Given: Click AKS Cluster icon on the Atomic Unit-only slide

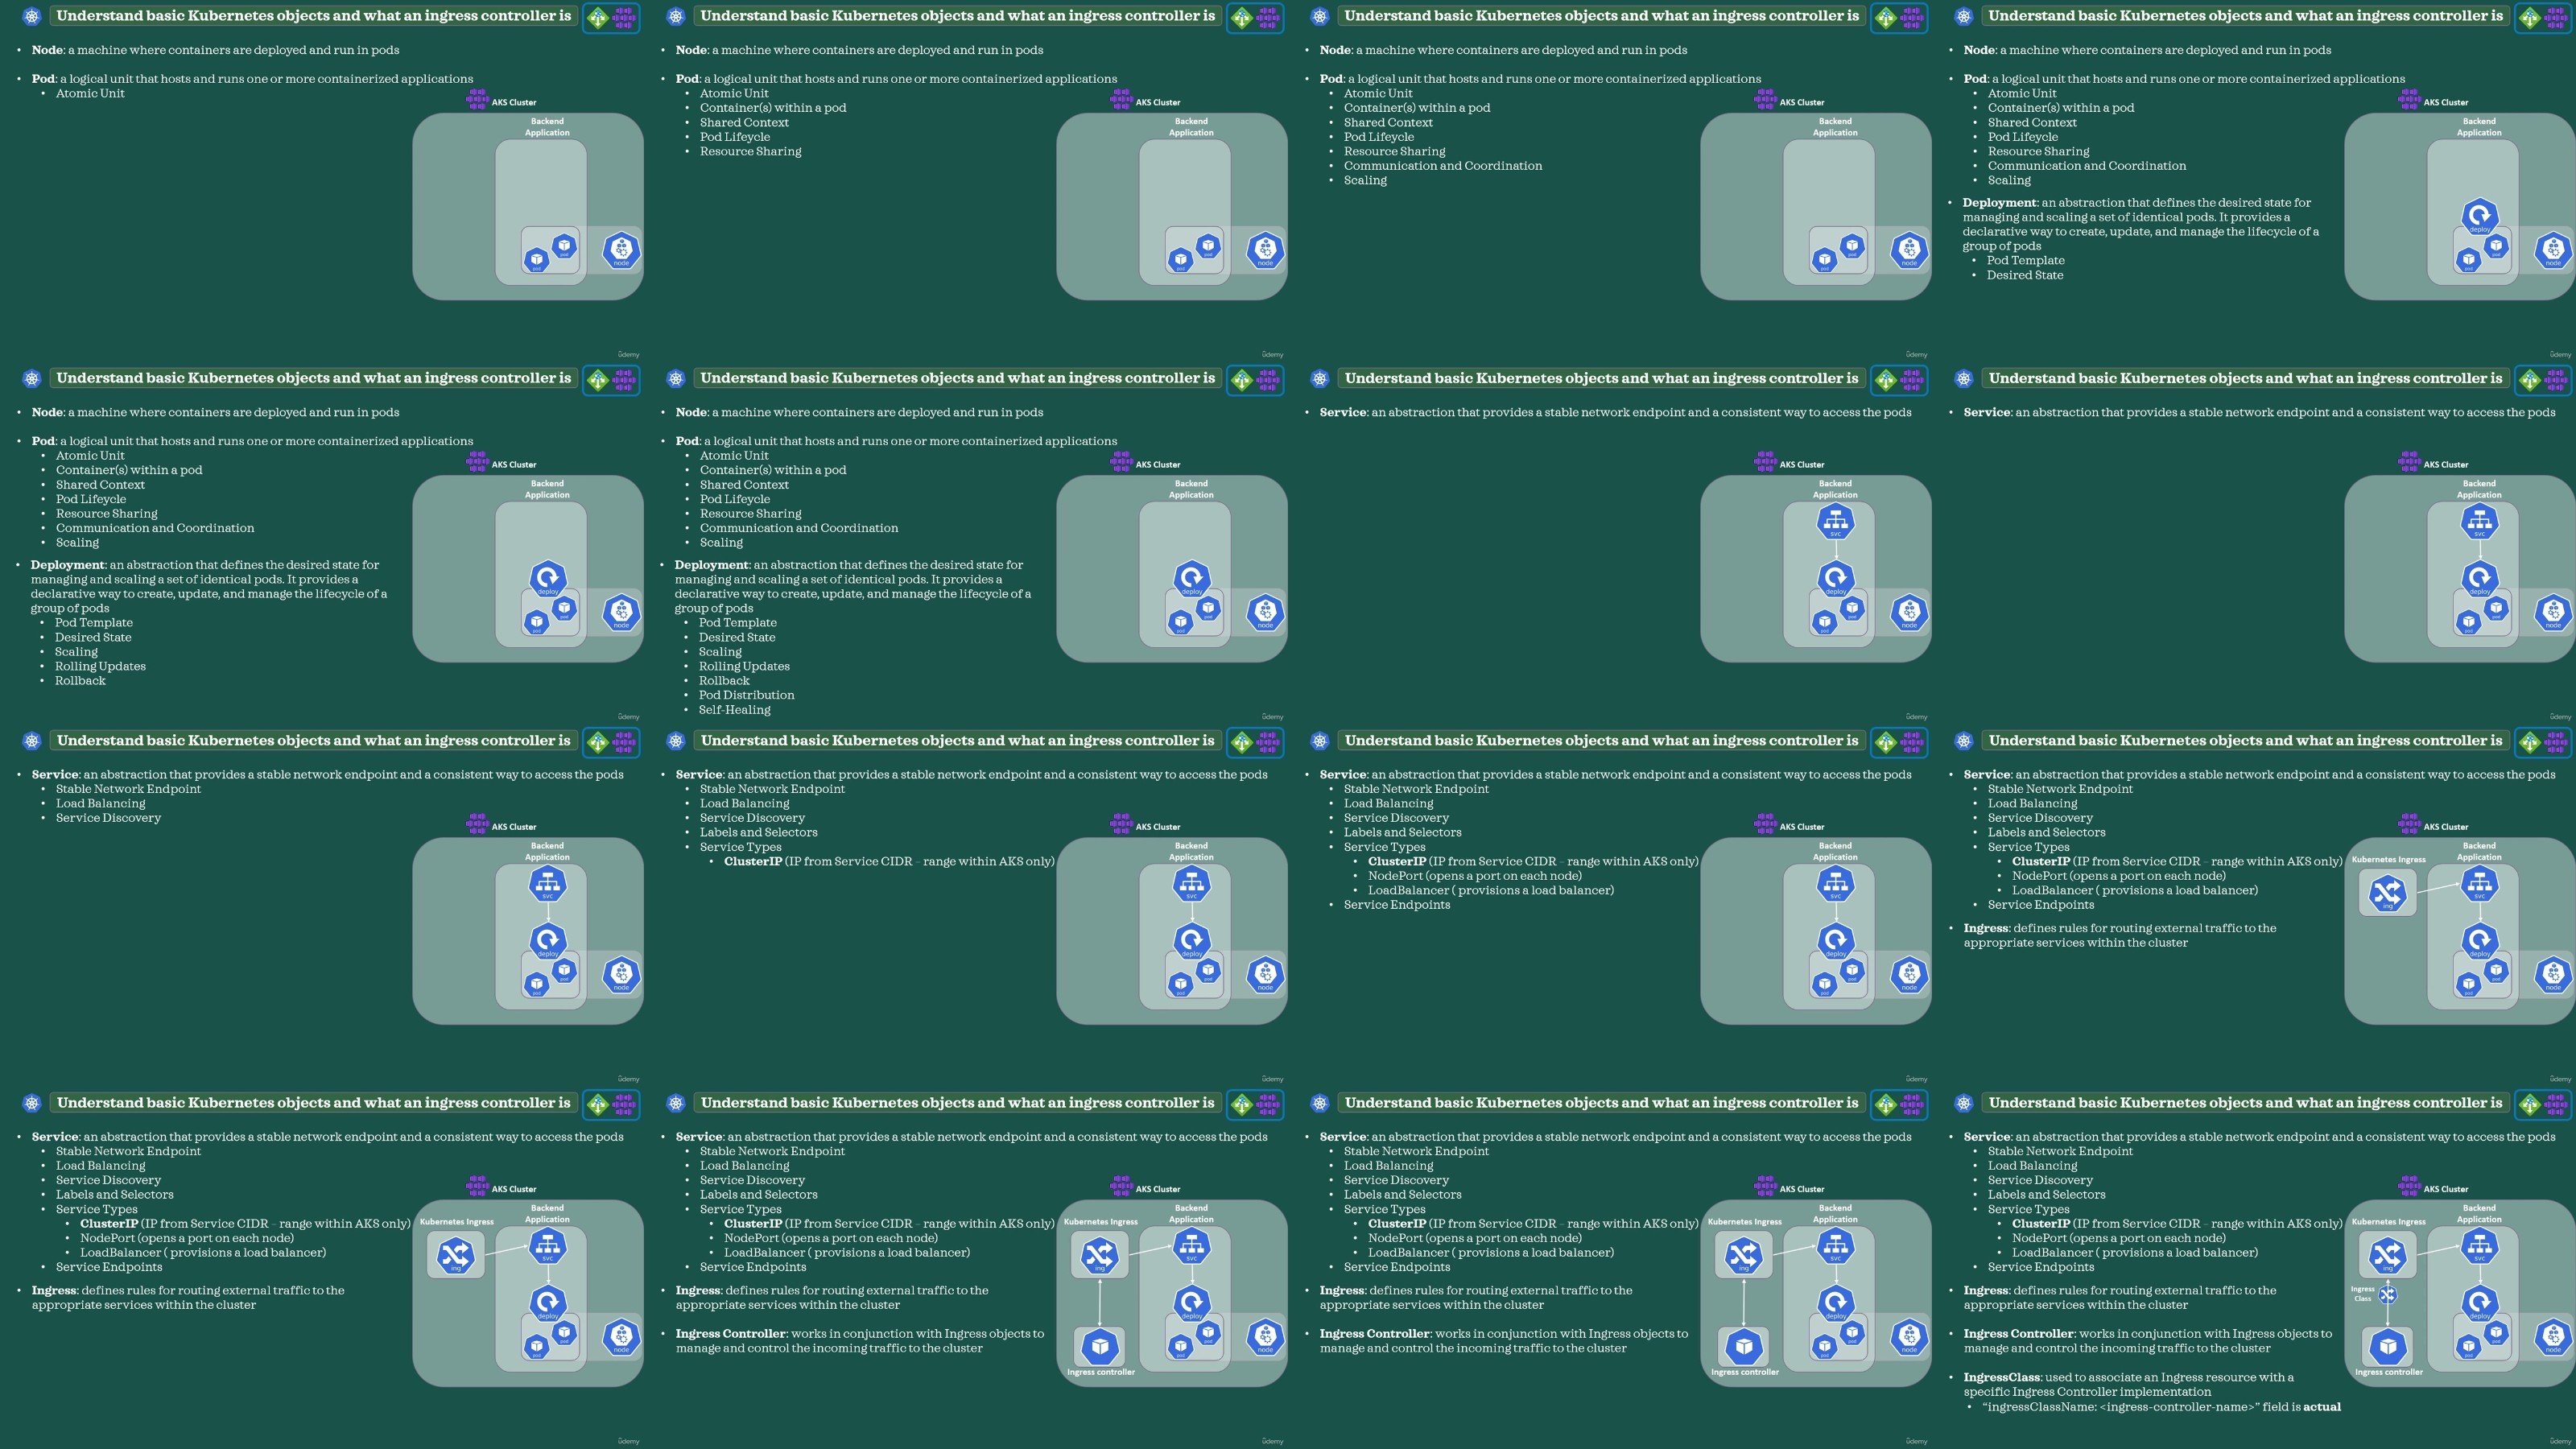Looking at the screenshot, I should coord(477,100).
